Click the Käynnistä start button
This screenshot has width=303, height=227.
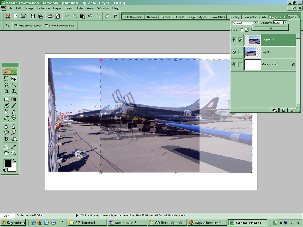pyautogui.click(x=13, y=222)
